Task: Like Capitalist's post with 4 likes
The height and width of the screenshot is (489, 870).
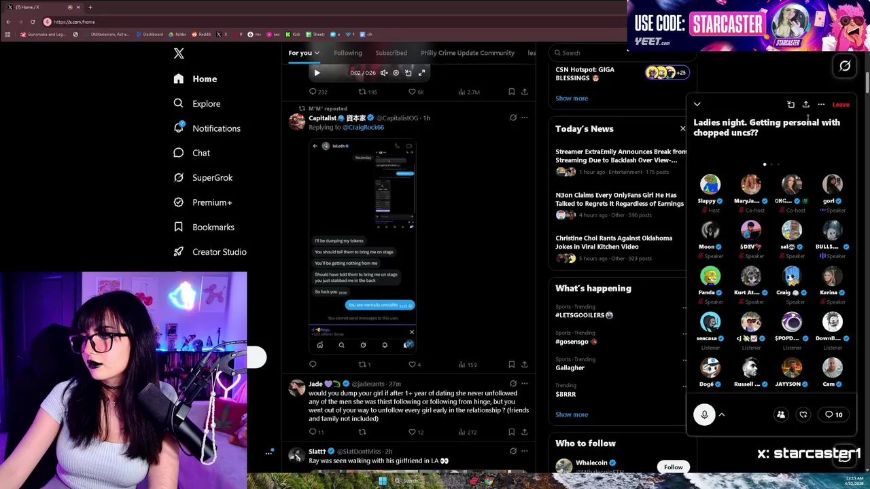Action: [x=415, y=365]
